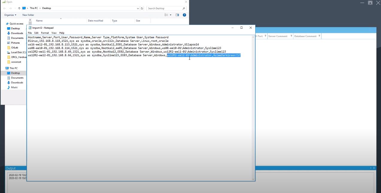The height and width of the screenshot is (193, 381).
Task: Sort files by Type column
Action: [x=114, y=21]
